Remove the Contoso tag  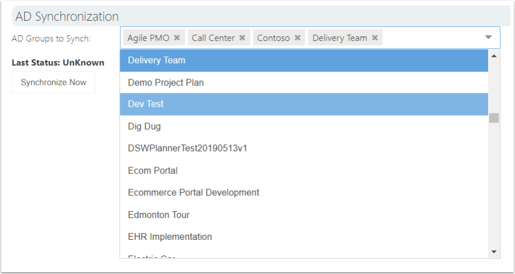(298, 37)
